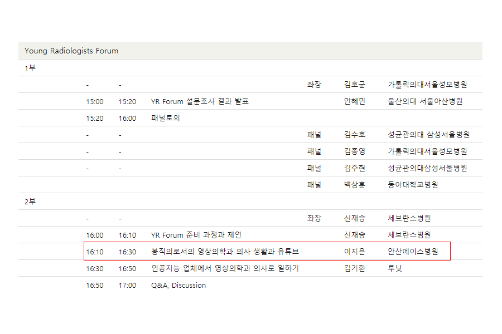The width and height of the screenshot is (502, 334).
Task: Click the 안산에이스병원 affiliation
Action: (x=413, y=252)
